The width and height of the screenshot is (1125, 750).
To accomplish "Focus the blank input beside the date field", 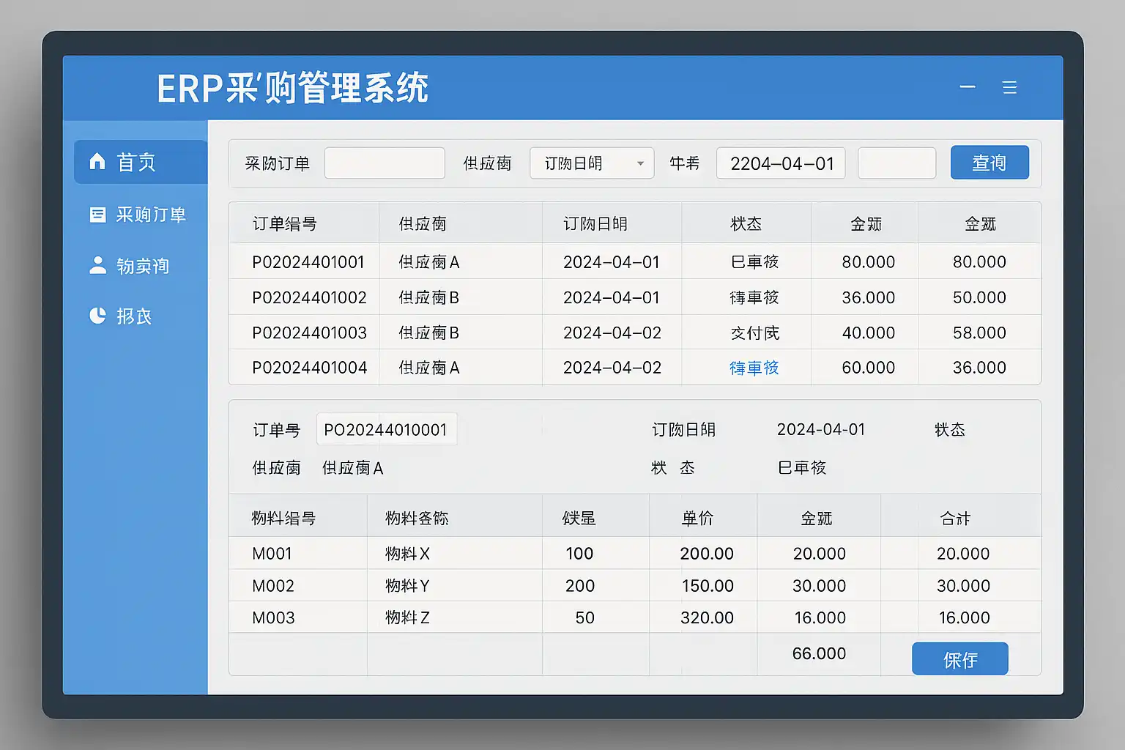I will click(896, 163).
